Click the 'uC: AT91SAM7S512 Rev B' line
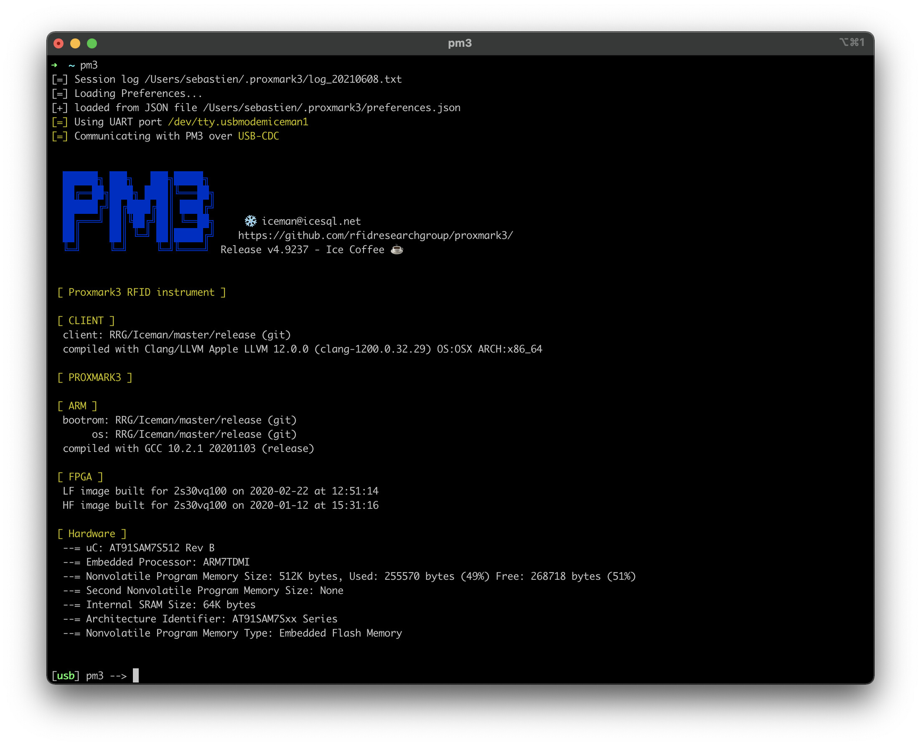The image size is (921, 746). [x=138, y=548]
